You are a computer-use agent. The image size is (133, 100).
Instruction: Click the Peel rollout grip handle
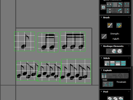(129, 91)
